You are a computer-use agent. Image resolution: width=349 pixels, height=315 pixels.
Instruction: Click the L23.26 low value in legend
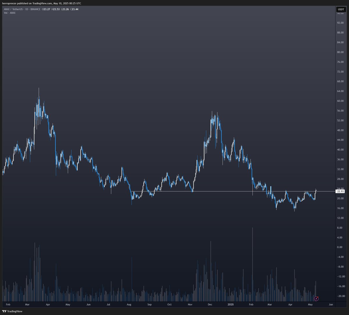point(65,9)
